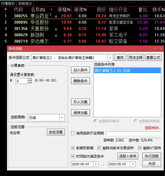Click the R marker beside 常山药业
Screen dimensions: 165x176
[x=56, y=17]
